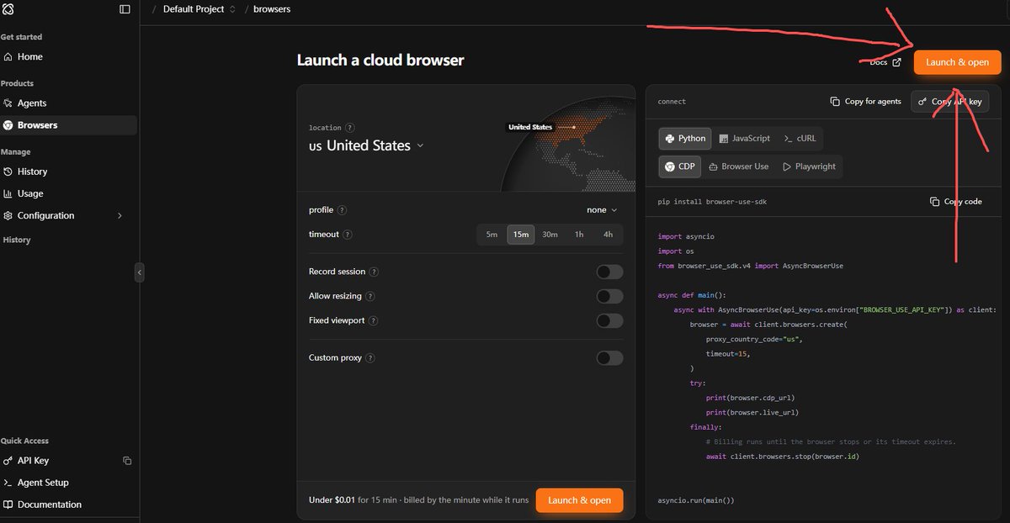This screenshot has height=523, width=1010.
Task: Switch to the Browser Use tab
Action: [738, 166]
